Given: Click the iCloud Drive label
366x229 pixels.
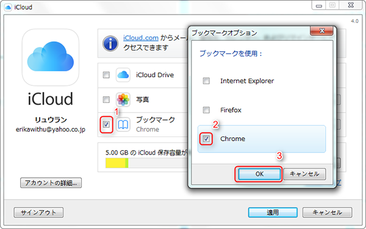Looking at the screenshot, I should point(155,75).
